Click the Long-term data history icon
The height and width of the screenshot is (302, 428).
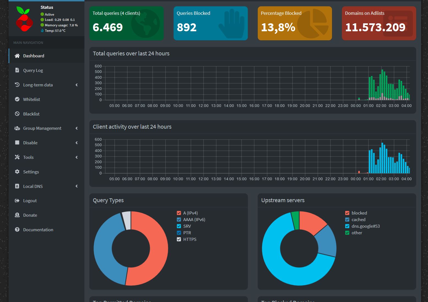[x=17, y=84]
